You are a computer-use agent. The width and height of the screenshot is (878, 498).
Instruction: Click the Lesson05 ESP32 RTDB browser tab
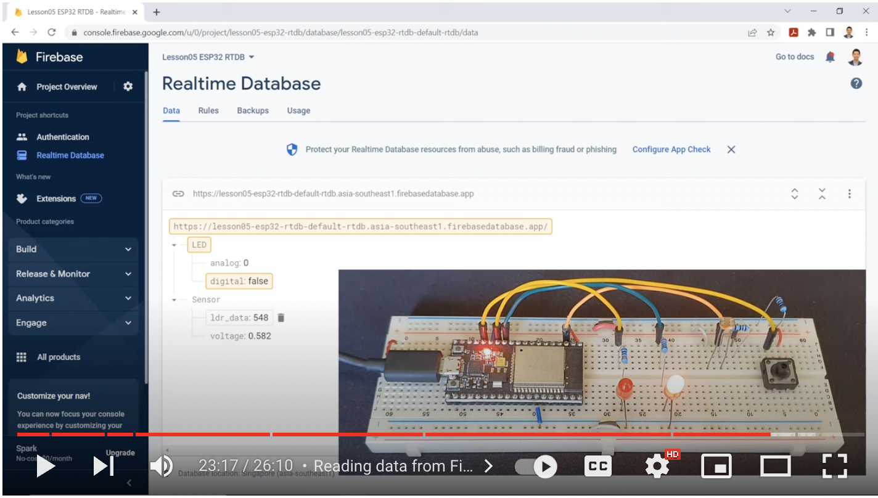pyautogui.click(x=76, y=12)
